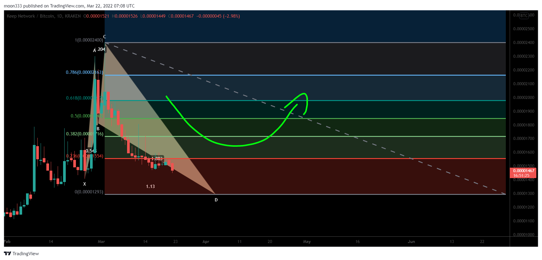Screen dimensions: 542x260
Task: Click the bar countdown 16:51:25
Action: pyautogui.click(x=521, y=176)
